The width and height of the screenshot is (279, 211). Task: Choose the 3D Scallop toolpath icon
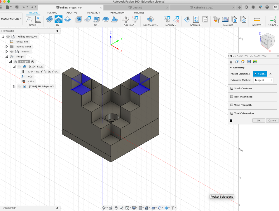click(x=106, y=19)
